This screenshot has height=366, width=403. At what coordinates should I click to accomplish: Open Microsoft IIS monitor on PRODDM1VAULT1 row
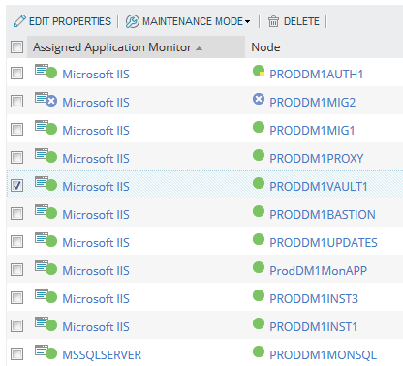(x=96, y=187)
